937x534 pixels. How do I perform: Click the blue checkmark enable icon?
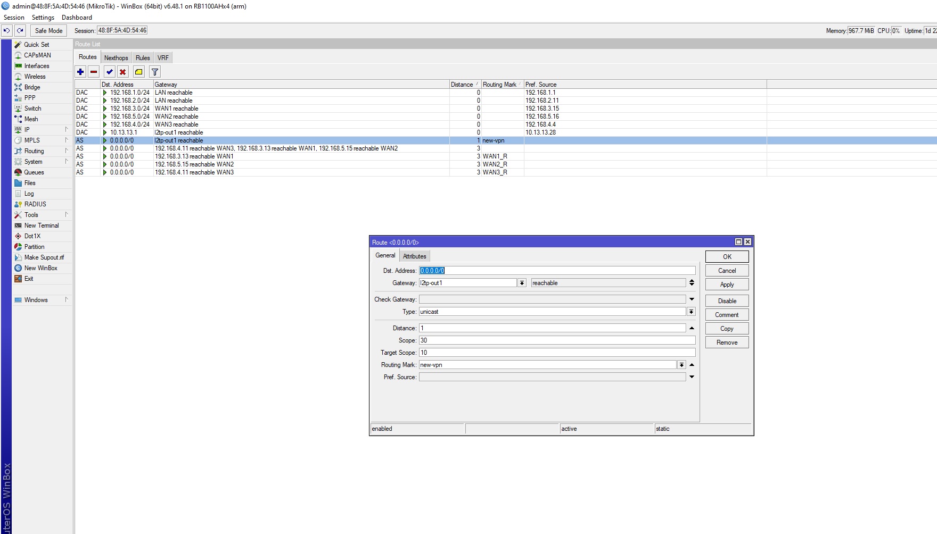(110, 72)
